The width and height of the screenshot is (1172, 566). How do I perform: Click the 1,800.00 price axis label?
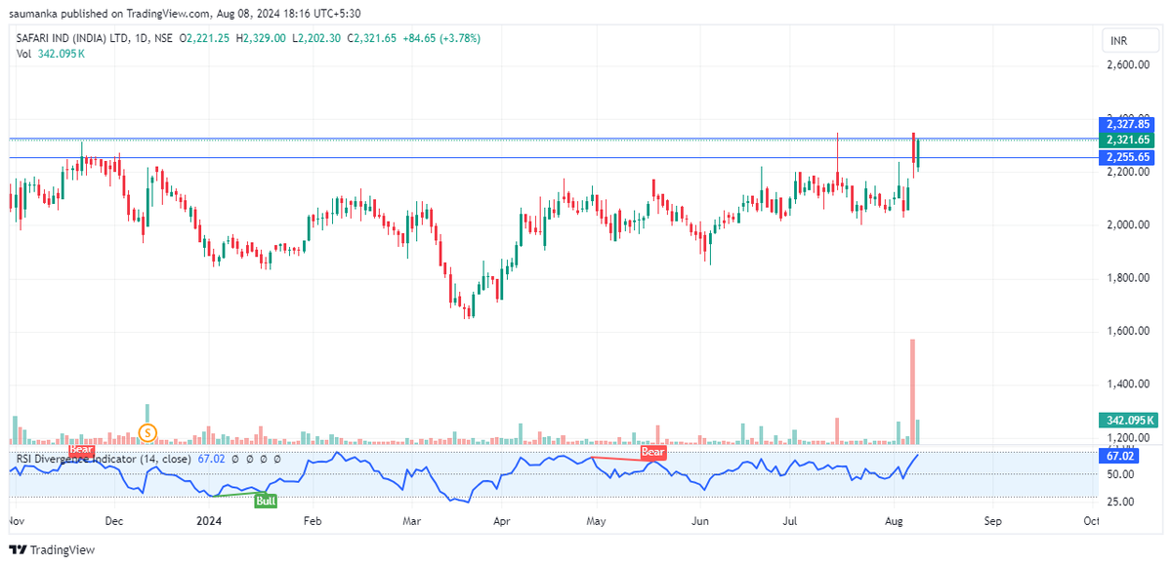point(1127,278)
